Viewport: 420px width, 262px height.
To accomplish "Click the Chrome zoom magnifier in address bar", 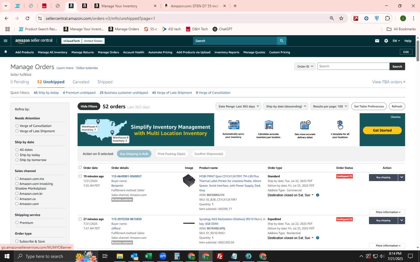I will (332, 18).
